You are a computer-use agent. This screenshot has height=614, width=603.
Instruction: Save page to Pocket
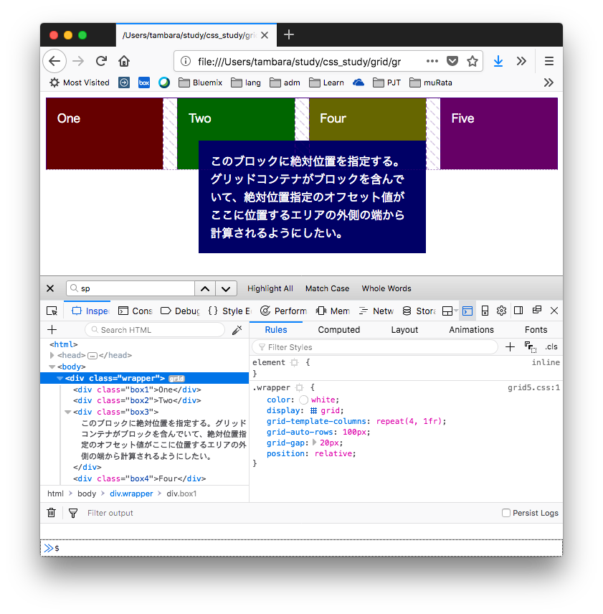[x=452, y=61]
